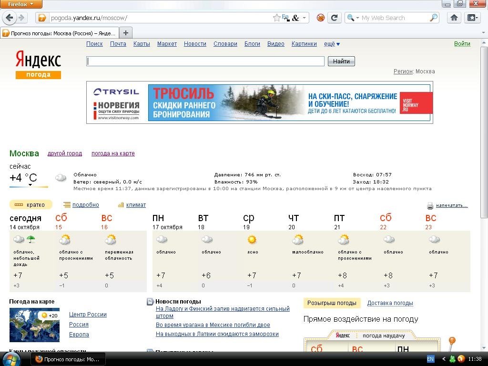Open news about урагана в Мексике
488x366 pixels.
click(x=213, y=325)
